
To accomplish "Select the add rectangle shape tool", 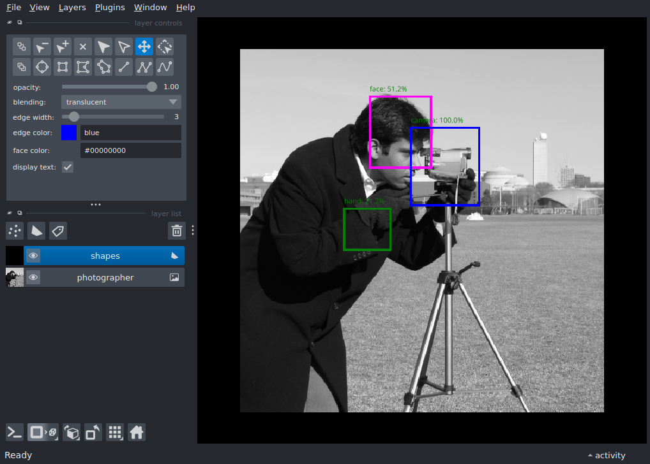I will [62, 67].
